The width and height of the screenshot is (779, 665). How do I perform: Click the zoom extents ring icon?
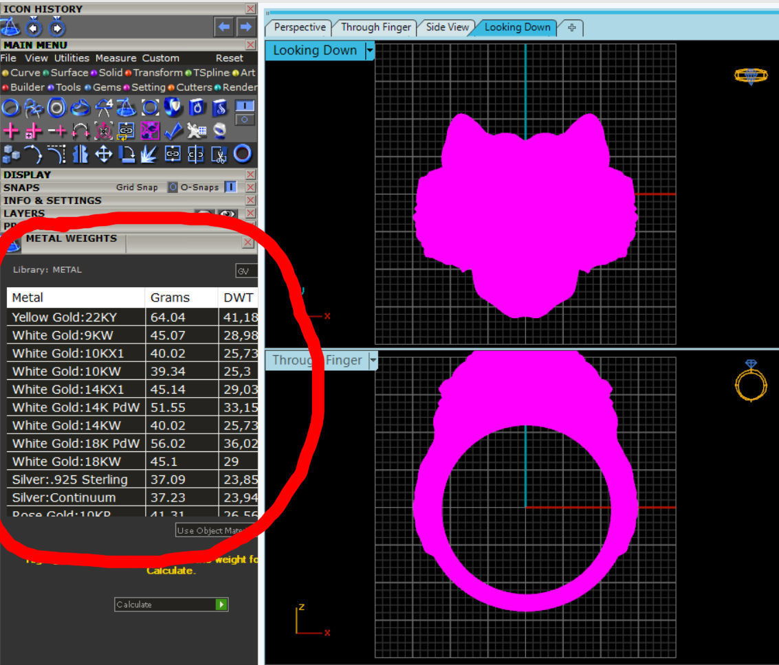150,107
